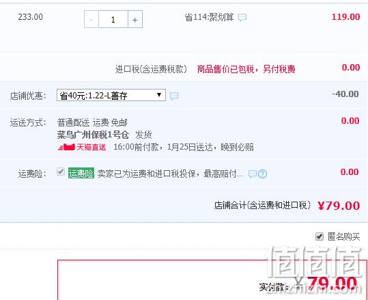Increase item quantity with plus button
368x300 pixels.
(x=135, y=19)
